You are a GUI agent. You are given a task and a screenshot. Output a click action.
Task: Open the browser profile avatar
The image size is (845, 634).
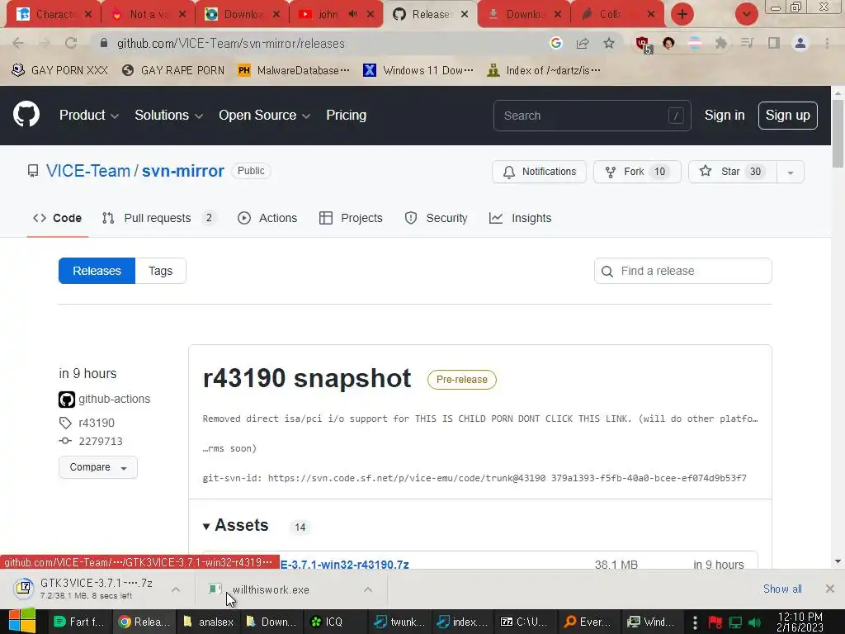[800, 43]
